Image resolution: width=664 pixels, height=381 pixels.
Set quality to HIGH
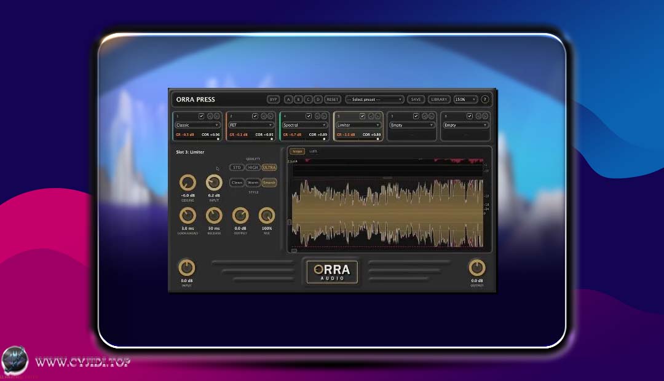253,168
